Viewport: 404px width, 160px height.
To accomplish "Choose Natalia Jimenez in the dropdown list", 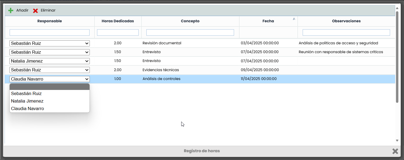I will (x=27, y=101).
